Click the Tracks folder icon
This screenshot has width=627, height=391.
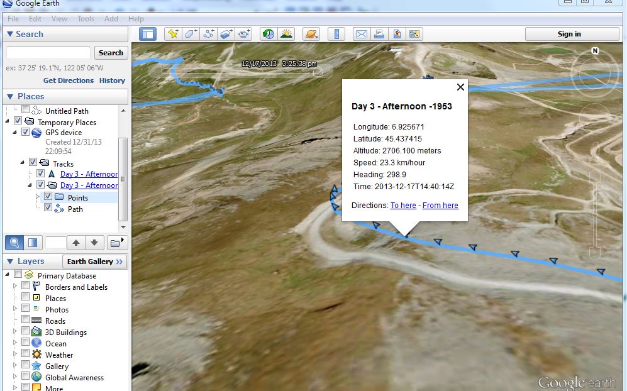45,163
